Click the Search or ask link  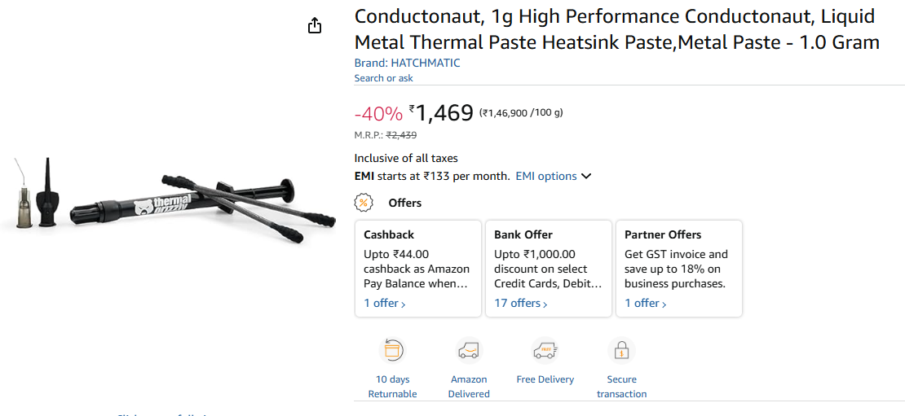383,78
